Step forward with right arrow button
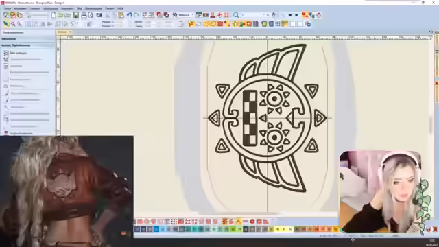This screenshot has height=247, width=439. pos(296,15)
